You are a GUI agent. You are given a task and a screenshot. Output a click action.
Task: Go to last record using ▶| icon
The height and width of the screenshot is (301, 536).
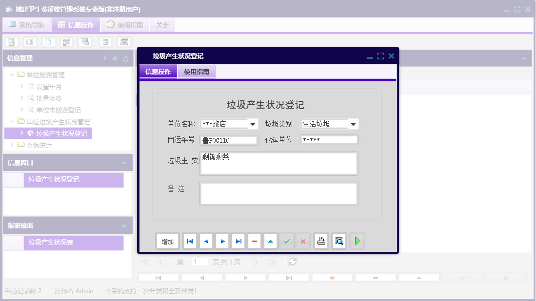pyautogui.click(x=238, y=241)
